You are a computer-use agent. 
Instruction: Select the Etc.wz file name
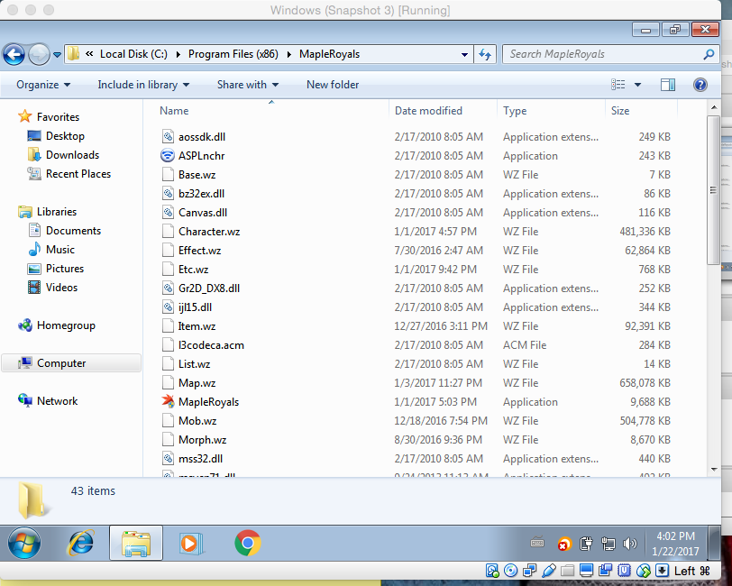(x=193, y=269)
